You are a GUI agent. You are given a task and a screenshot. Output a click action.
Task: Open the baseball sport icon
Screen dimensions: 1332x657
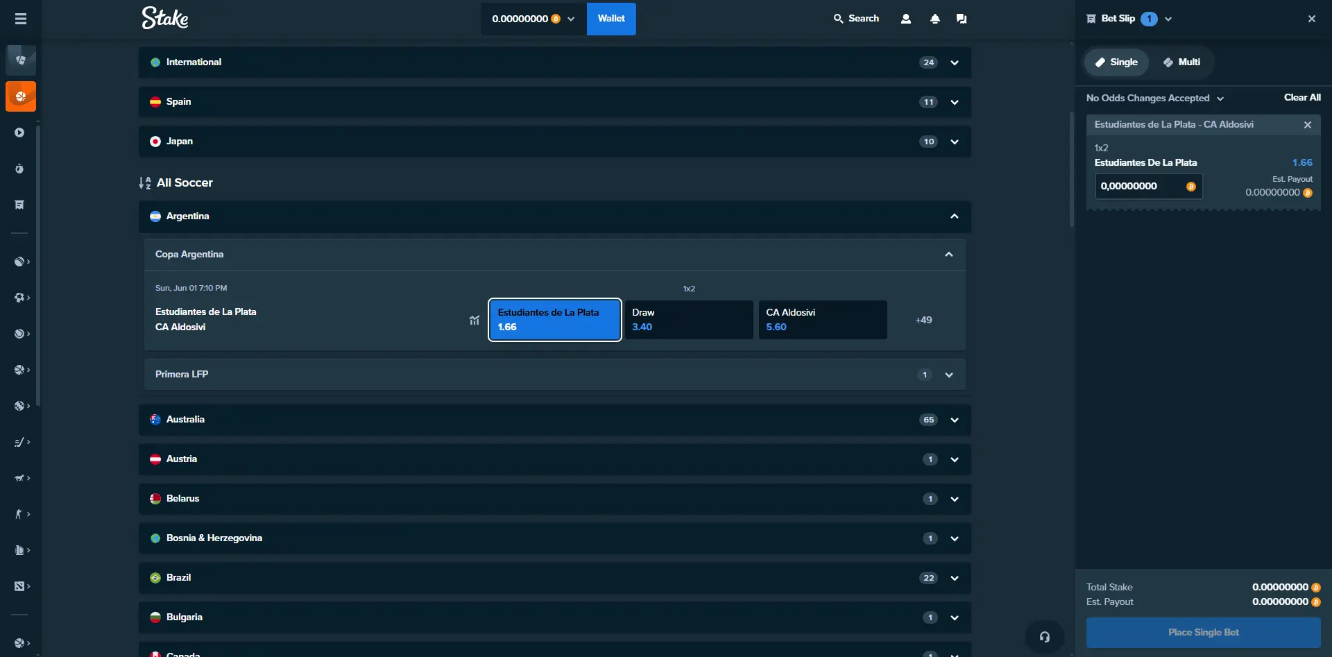click(19, 406)
